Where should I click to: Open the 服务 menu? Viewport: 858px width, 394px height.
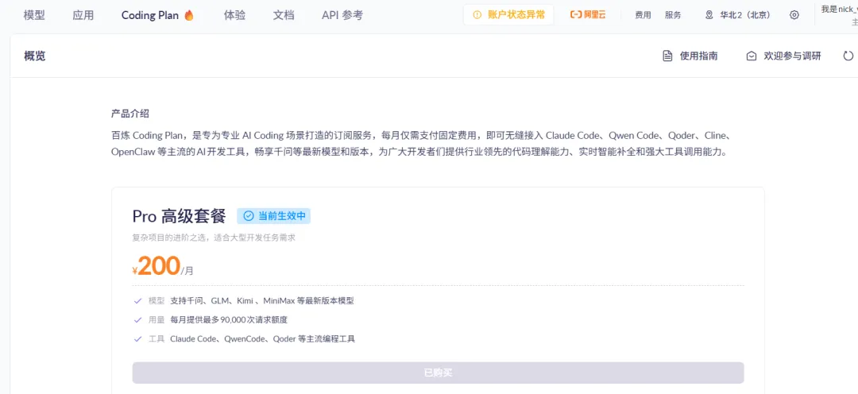673,15
